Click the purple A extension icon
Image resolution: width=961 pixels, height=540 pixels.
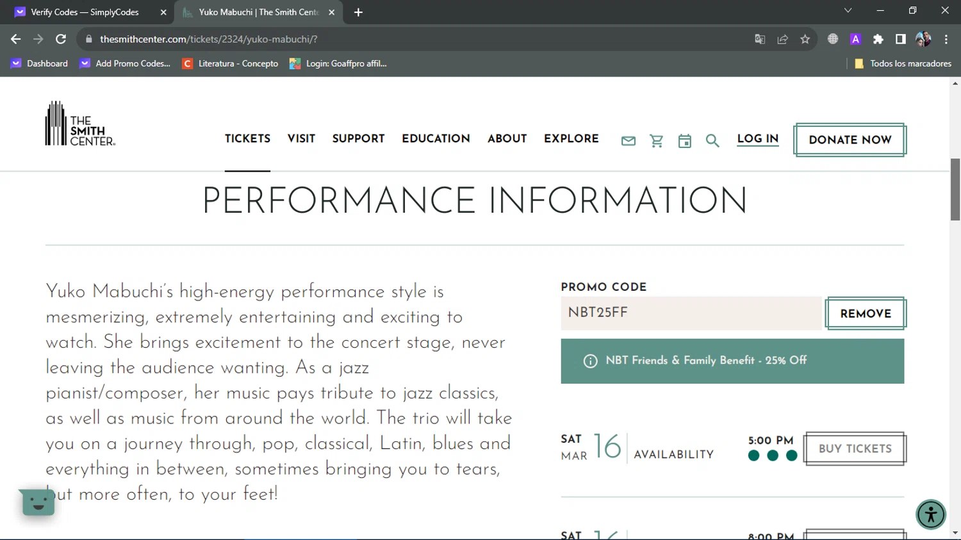855,39
